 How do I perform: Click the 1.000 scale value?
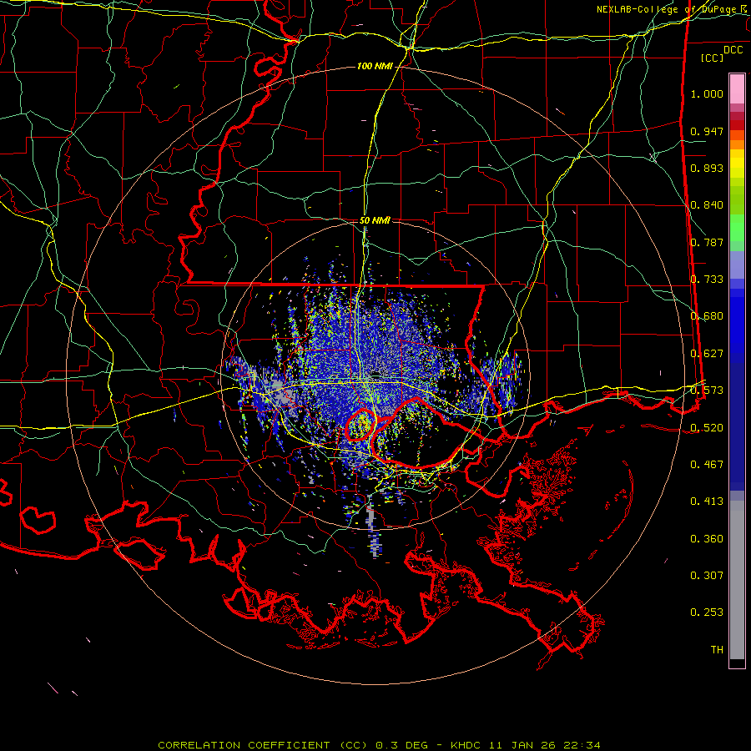click(x=707, y=93)
